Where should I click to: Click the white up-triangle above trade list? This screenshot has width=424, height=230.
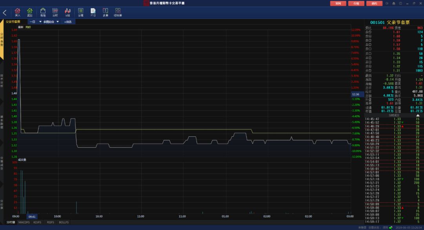pos(418,116)
